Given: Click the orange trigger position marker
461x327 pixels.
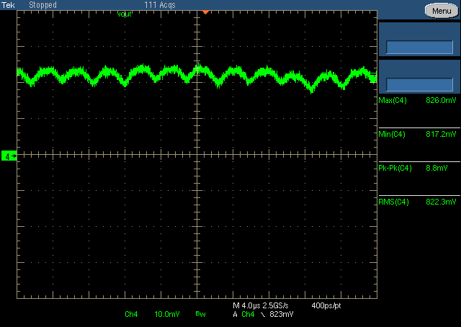Looking at the screenshot, I should (205, 12).
